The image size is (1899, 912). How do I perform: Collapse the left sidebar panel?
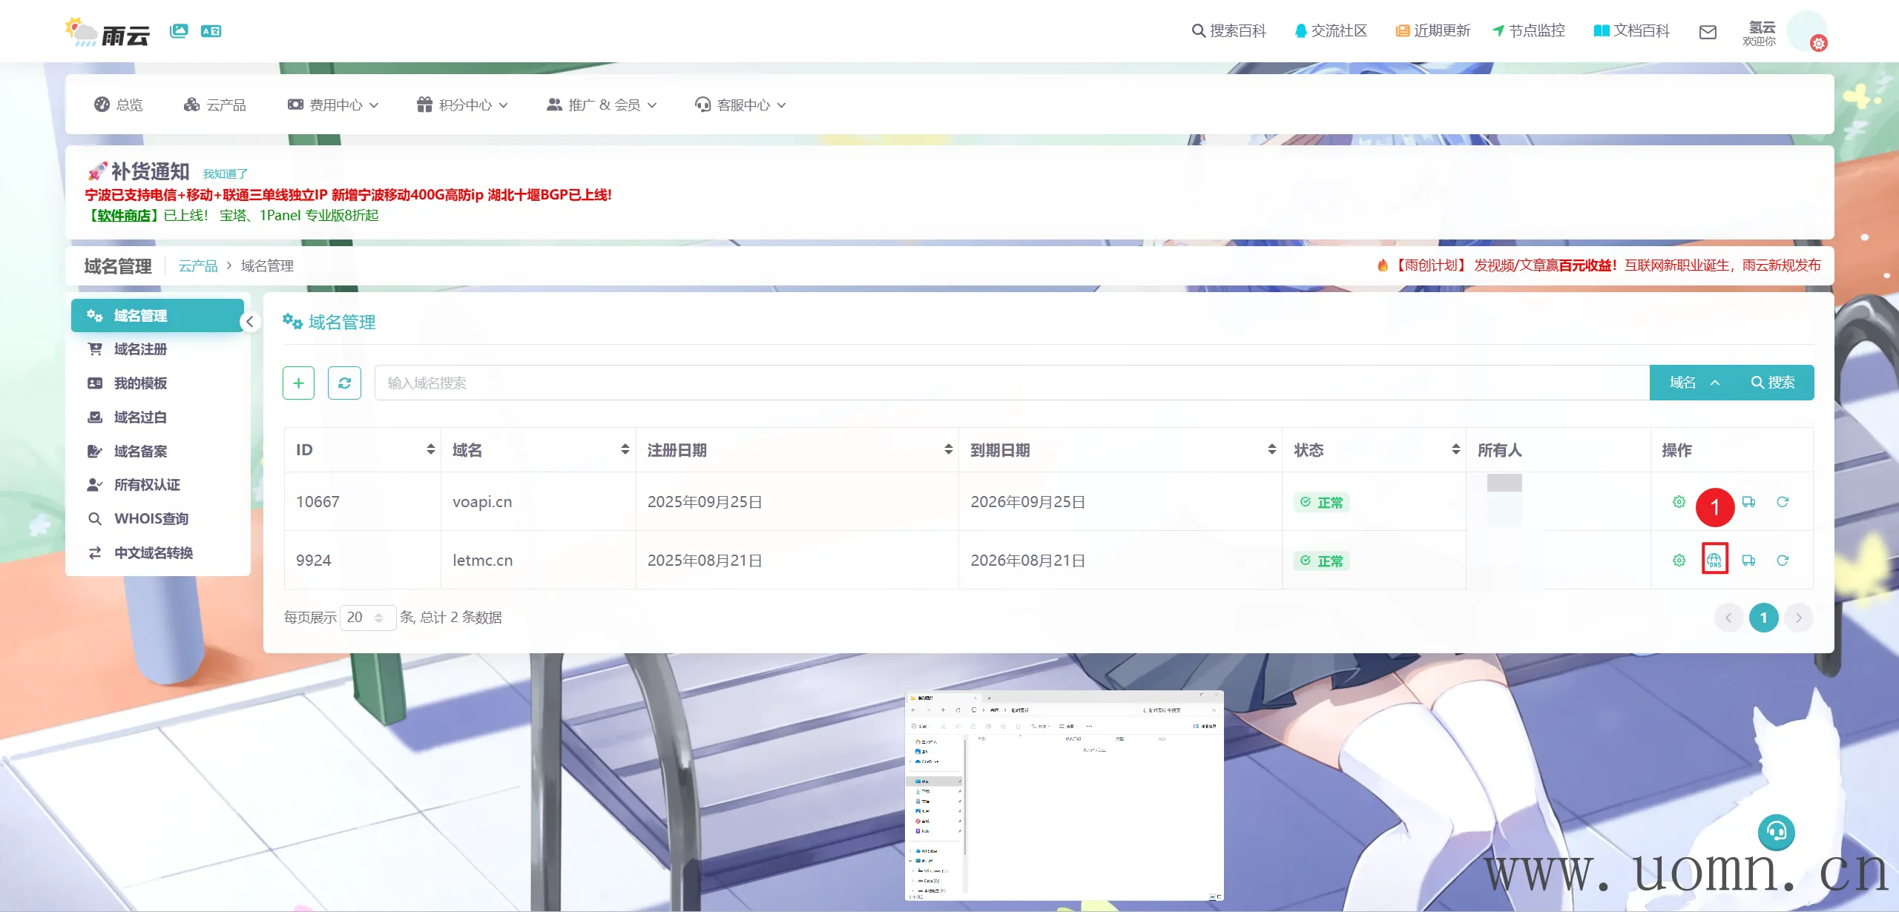(x=250, y=322)
